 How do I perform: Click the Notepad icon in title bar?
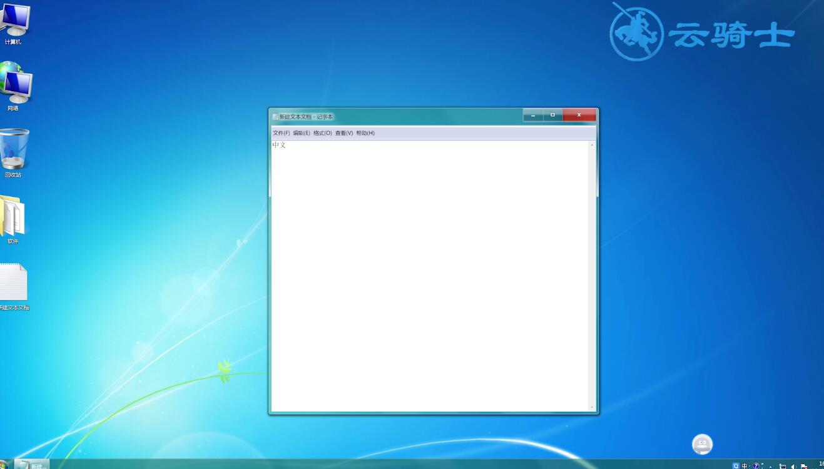point(275,116)
